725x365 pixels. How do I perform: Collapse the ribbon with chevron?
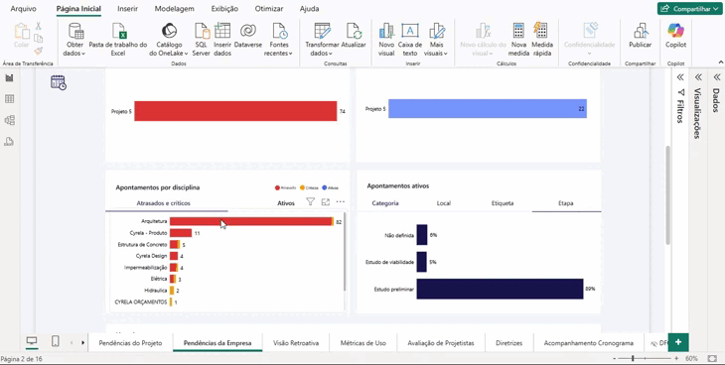point(720,62)
